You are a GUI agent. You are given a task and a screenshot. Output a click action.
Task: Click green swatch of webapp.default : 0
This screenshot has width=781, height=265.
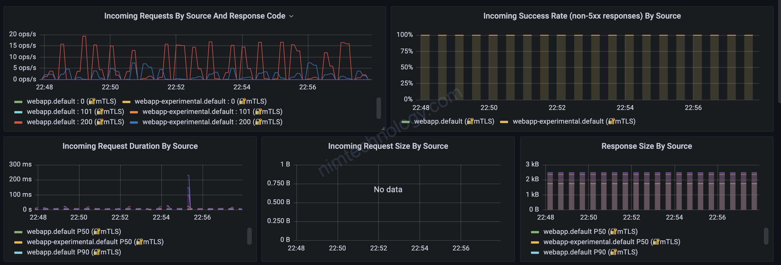tap(18, 102)
